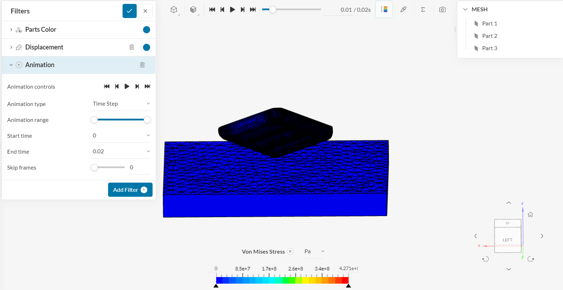Delete the Animation filter via trash icon
Image resolution: width=563 pixels, height=290 pixels.
(142, 65)
